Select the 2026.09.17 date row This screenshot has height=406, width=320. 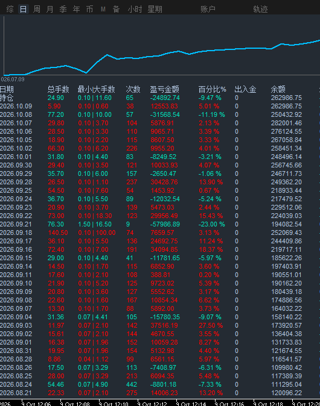[x=16, y=242]
